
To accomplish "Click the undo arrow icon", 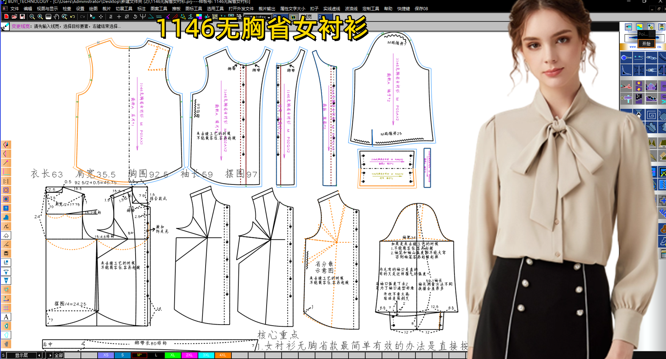I will click(x=72, y=16).
